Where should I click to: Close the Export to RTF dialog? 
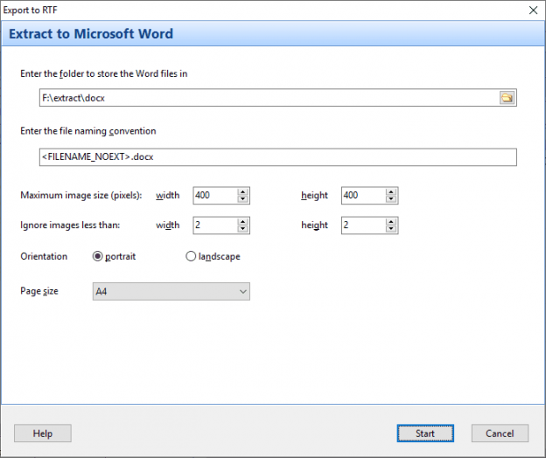[x=533, y=10]
